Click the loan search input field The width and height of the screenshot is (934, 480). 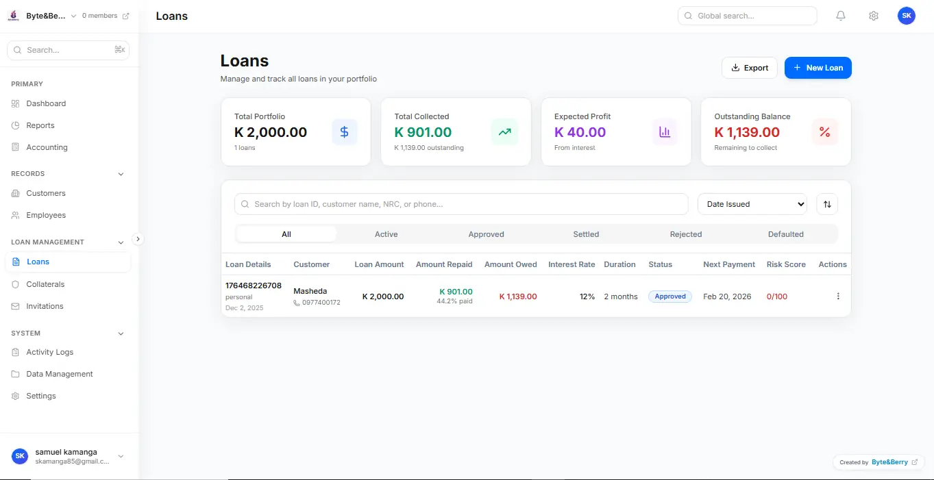(x=461, y=203)
